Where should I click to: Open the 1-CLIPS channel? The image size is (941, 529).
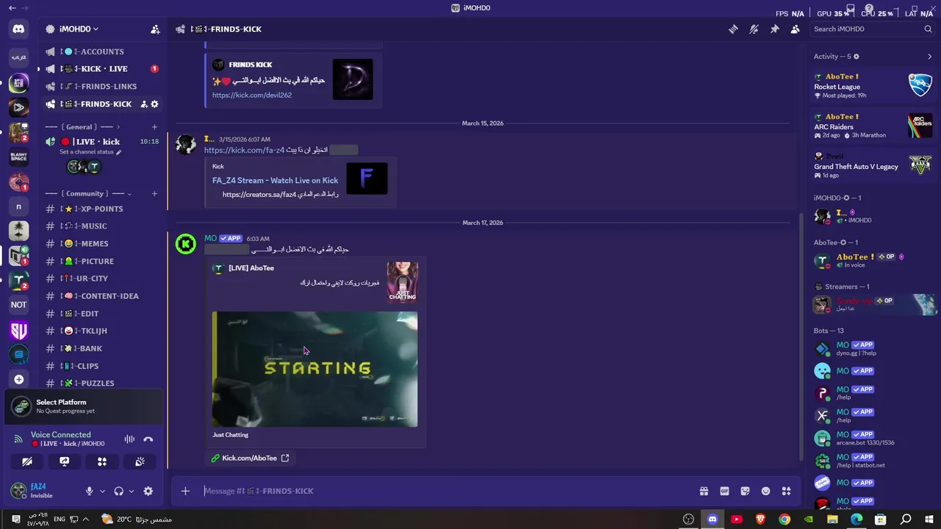click(x=102, y=366)
